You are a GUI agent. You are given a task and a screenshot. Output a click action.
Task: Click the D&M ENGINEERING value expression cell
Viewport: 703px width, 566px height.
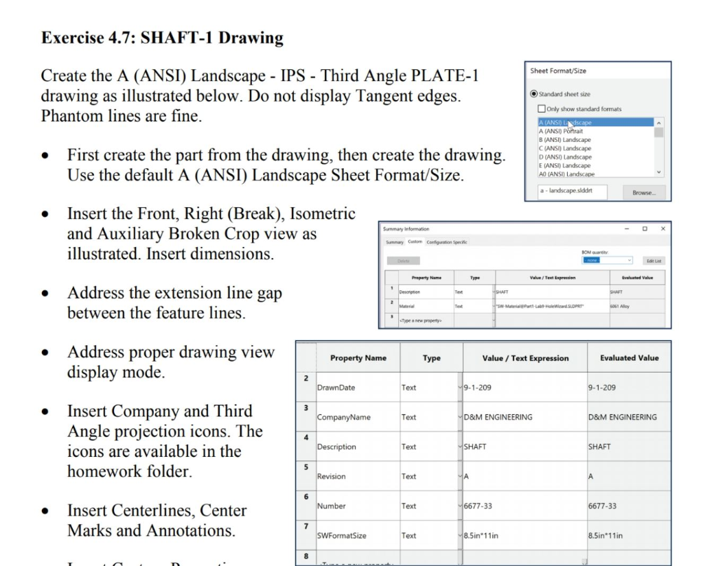click(525, 416)
